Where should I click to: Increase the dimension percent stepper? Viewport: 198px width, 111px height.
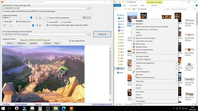(x=40, y=25)
